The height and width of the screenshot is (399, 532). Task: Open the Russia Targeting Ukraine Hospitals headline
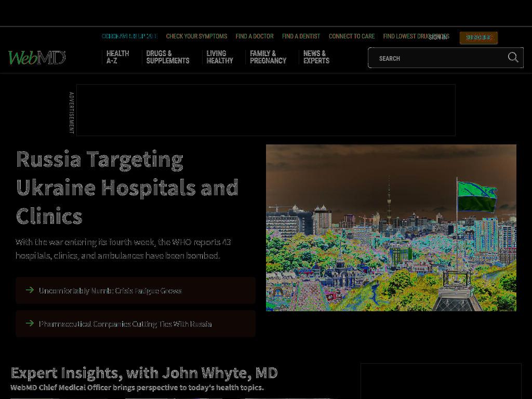pyautogui.click(x=127, y=187)
